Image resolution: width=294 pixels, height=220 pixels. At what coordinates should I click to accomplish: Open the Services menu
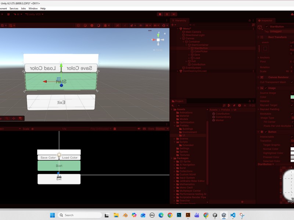(14, 8)
